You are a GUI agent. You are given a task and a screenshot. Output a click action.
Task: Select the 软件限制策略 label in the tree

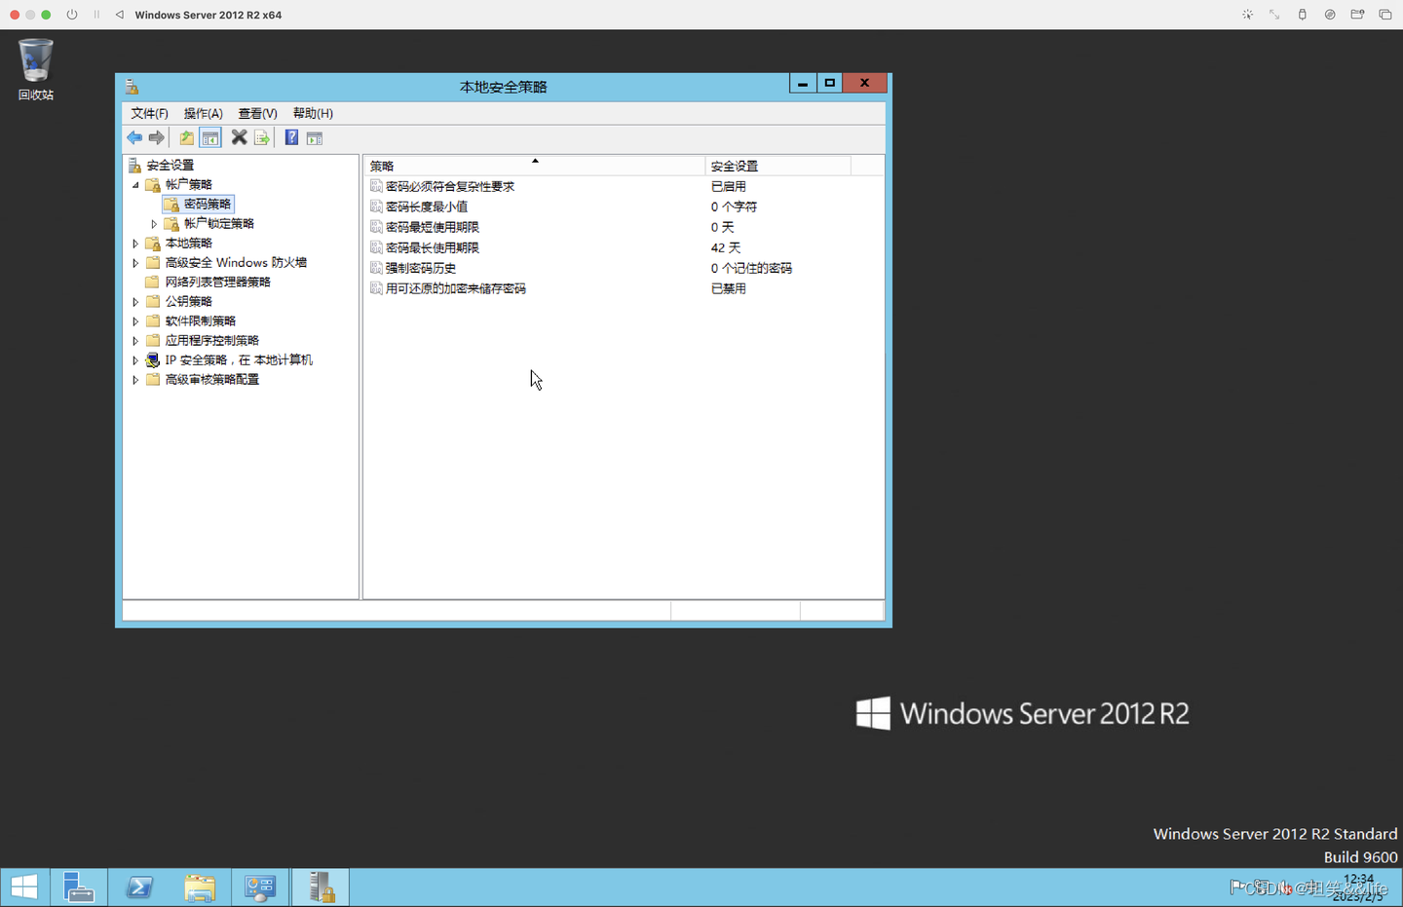[x=200, y=321]
